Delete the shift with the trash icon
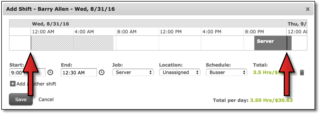This screenshot has width=319, height=114. (302, 73)
